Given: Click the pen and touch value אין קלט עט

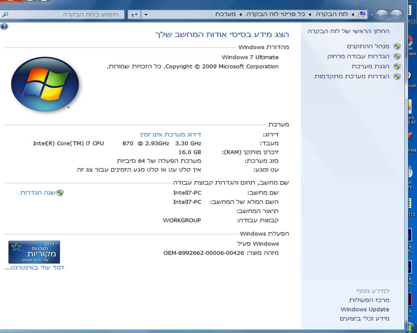Looking at the screenshot, I should (x=139, y=170).
